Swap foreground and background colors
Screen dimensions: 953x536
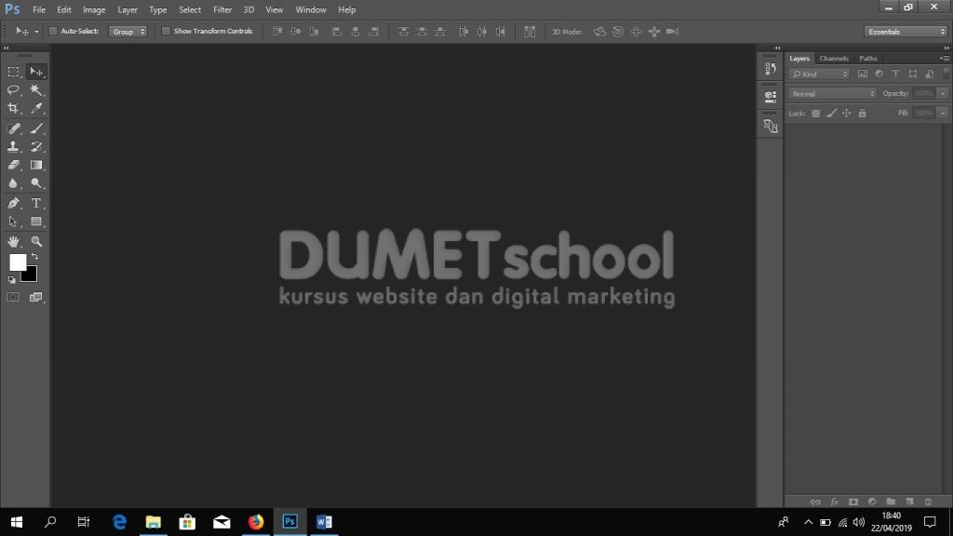[34, 257]
